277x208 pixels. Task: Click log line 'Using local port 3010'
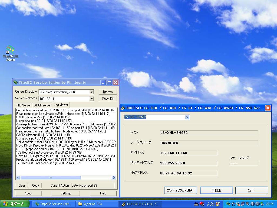pos(44,121)
